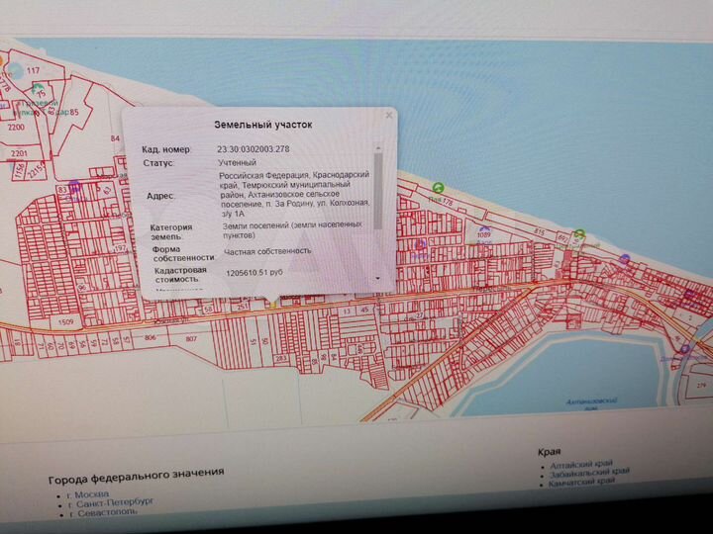
Task: Click the purple marker near parcel 83
Action: (75, 185)
